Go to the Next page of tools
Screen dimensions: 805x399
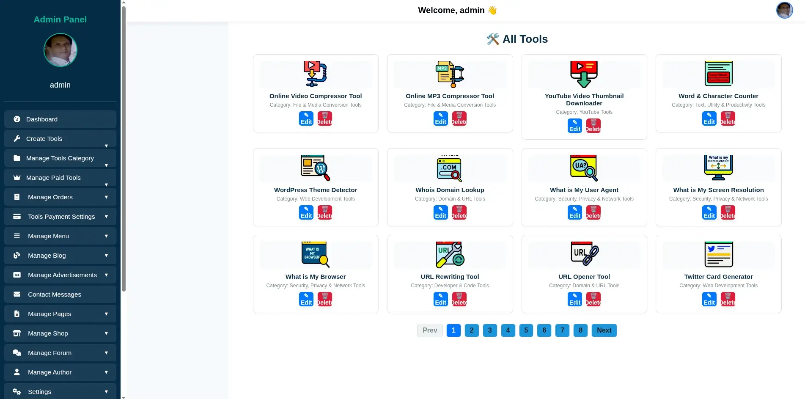tap(604, 330)
